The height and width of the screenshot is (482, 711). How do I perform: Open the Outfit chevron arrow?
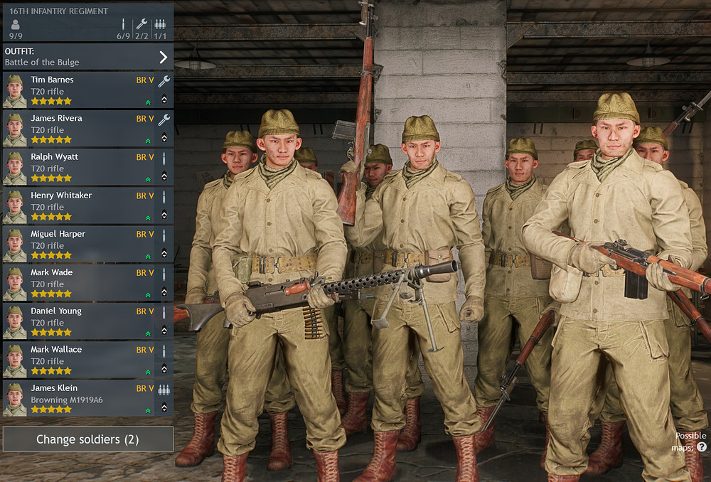click(164, 57)
